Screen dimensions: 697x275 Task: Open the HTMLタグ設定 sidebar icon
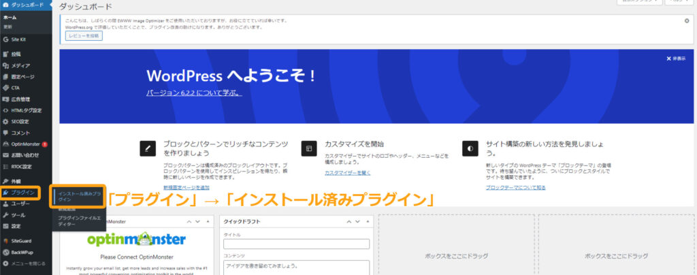point(5,110)
